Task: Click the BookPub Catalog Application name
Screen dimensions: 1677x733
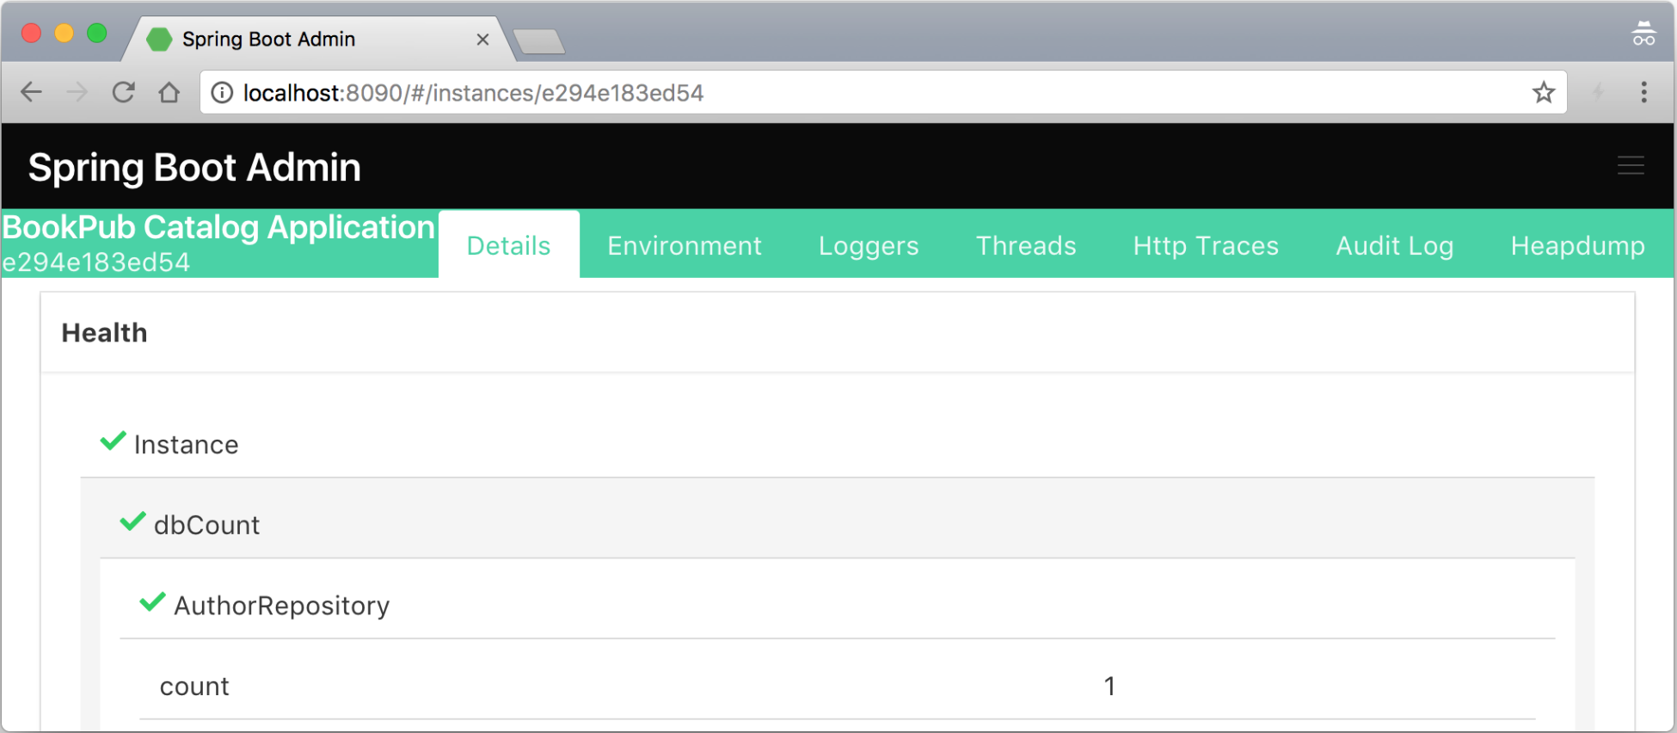Action: pyautogui.click(x=218, y=228)
